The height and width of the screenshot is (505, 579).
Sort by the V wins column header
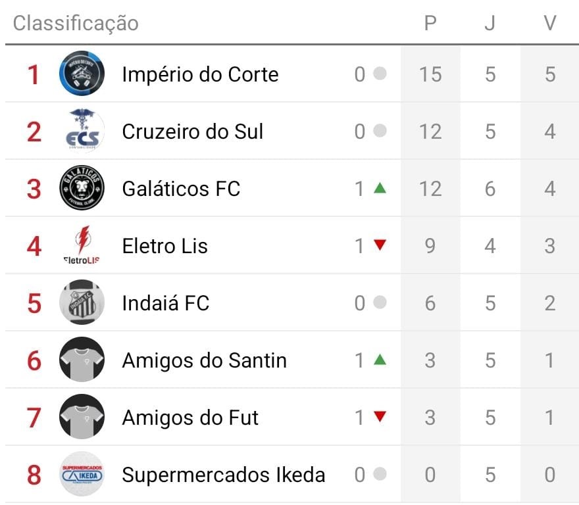tap(550, 24)
